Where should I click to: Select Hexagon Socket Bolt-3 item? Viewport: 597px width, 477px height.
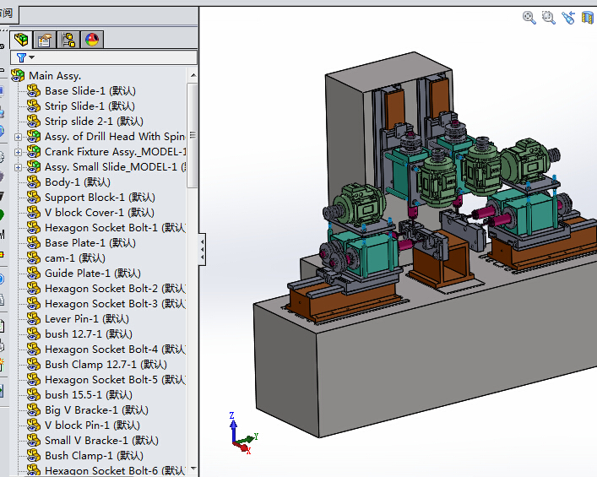coord(115,304)
